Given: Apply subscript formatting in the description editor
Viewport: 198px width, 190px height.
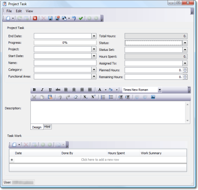Looking at the screenshot, I should 85,97.
